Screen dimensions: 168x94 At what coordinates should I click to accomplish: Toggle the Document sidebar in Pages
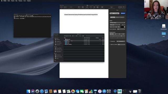tap(123, 7)
